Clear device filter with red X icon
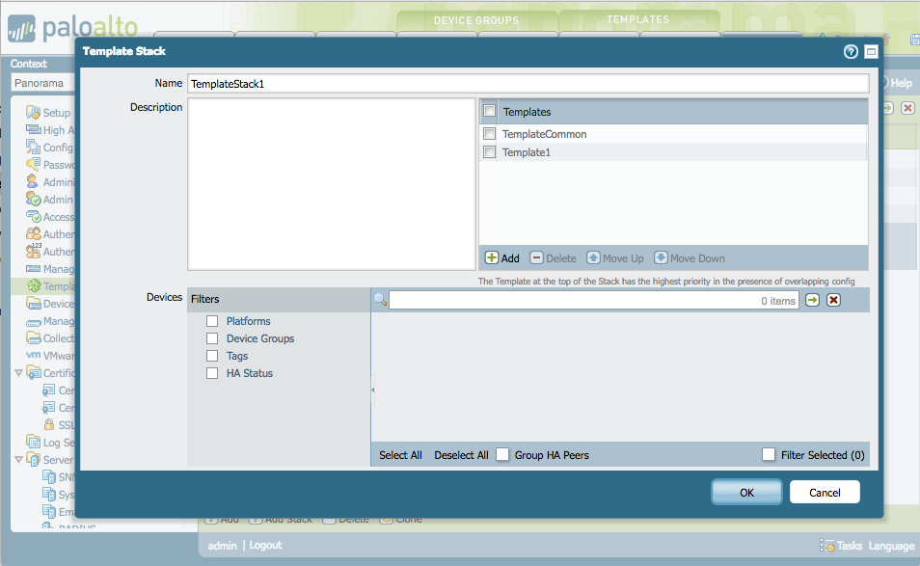 click(833, 300)
